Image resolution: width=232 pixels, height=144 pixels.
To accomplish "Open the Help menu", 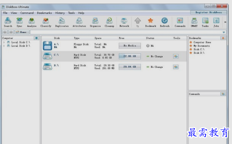I will coord(81,13).
